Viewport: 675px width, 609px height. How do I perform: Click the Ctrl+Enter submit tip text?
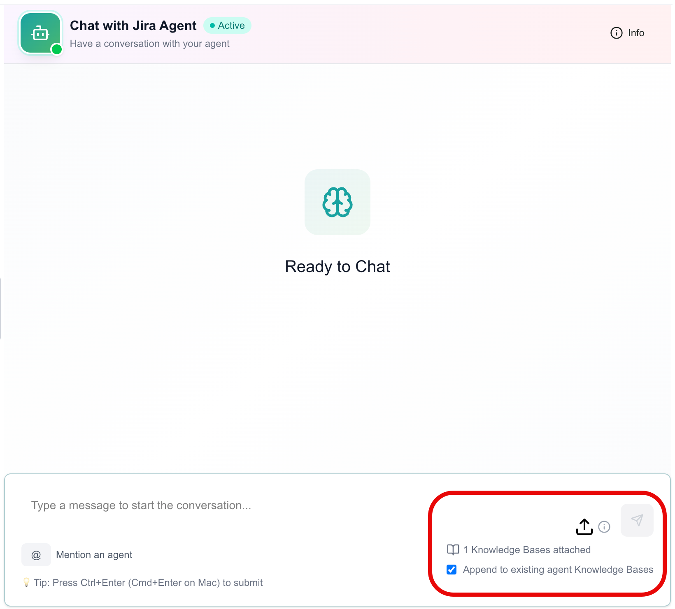pyautogui.click(x=148, y=583)
